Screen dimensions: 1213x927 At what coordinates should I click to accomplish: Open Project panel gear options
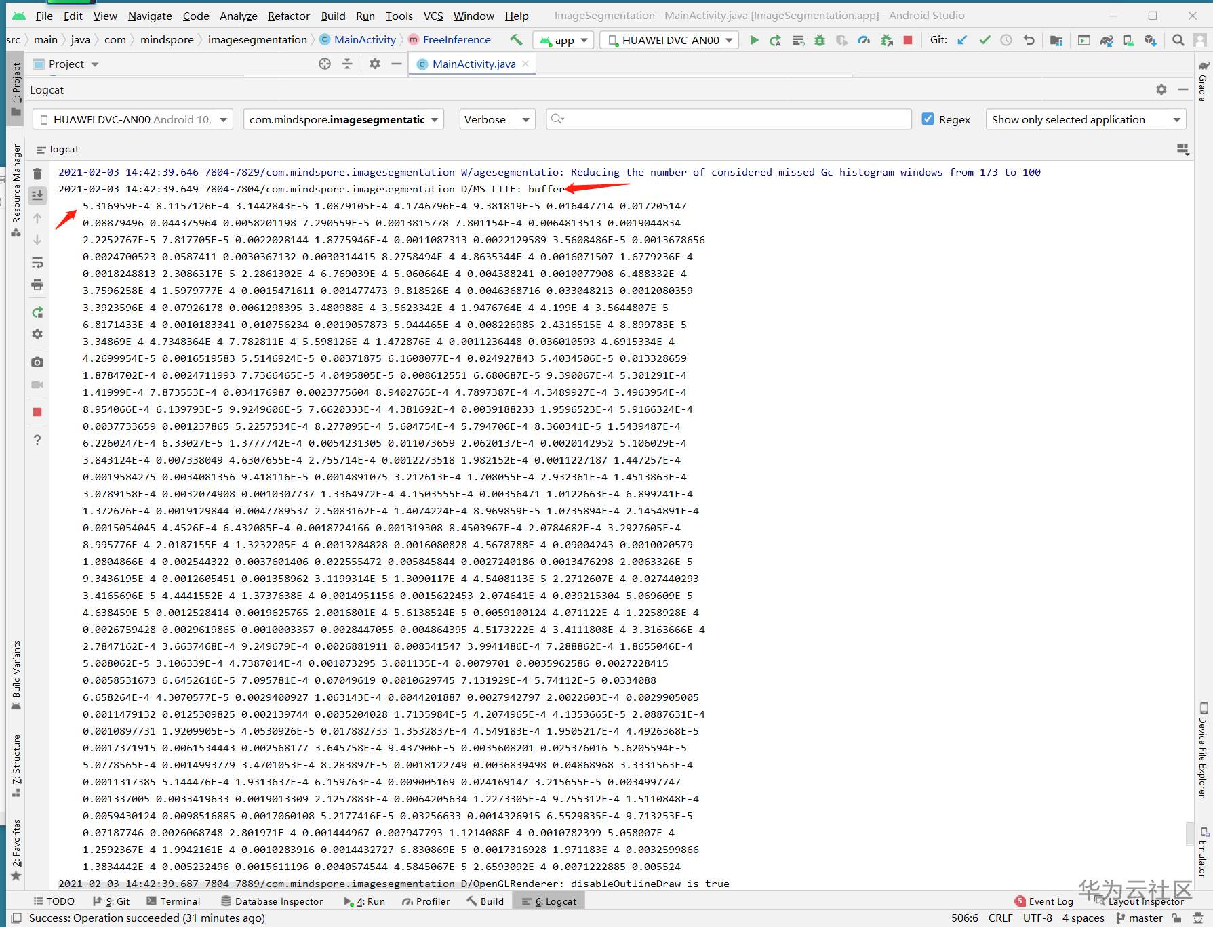[x=374, y=64]
